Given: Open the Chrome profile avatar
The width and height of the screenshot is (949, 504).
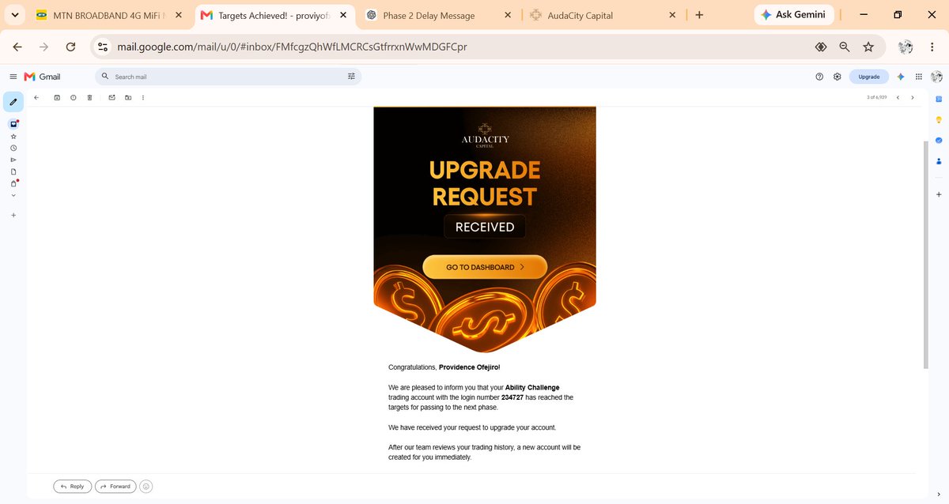Looking at the screenshot, I should click(x=906, y=47).
